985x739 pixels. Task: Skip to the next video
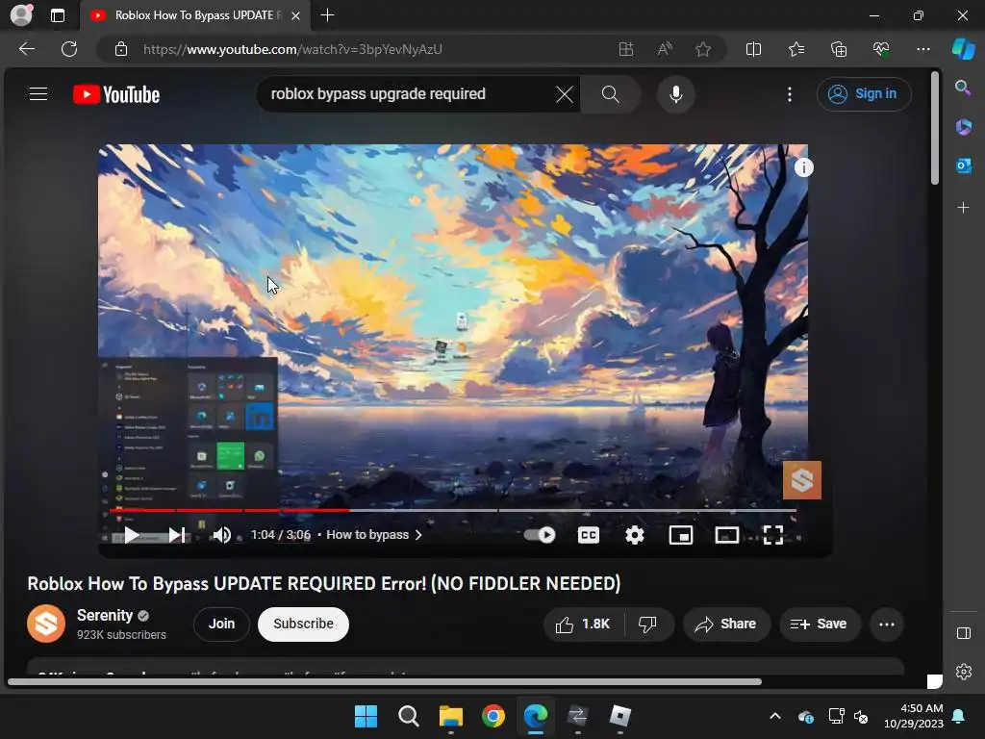pyautogui.click(x=177, y=535)
